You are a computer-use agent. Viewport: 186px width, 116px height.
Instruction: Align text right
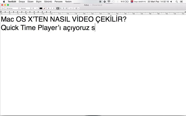coord(64,8)
